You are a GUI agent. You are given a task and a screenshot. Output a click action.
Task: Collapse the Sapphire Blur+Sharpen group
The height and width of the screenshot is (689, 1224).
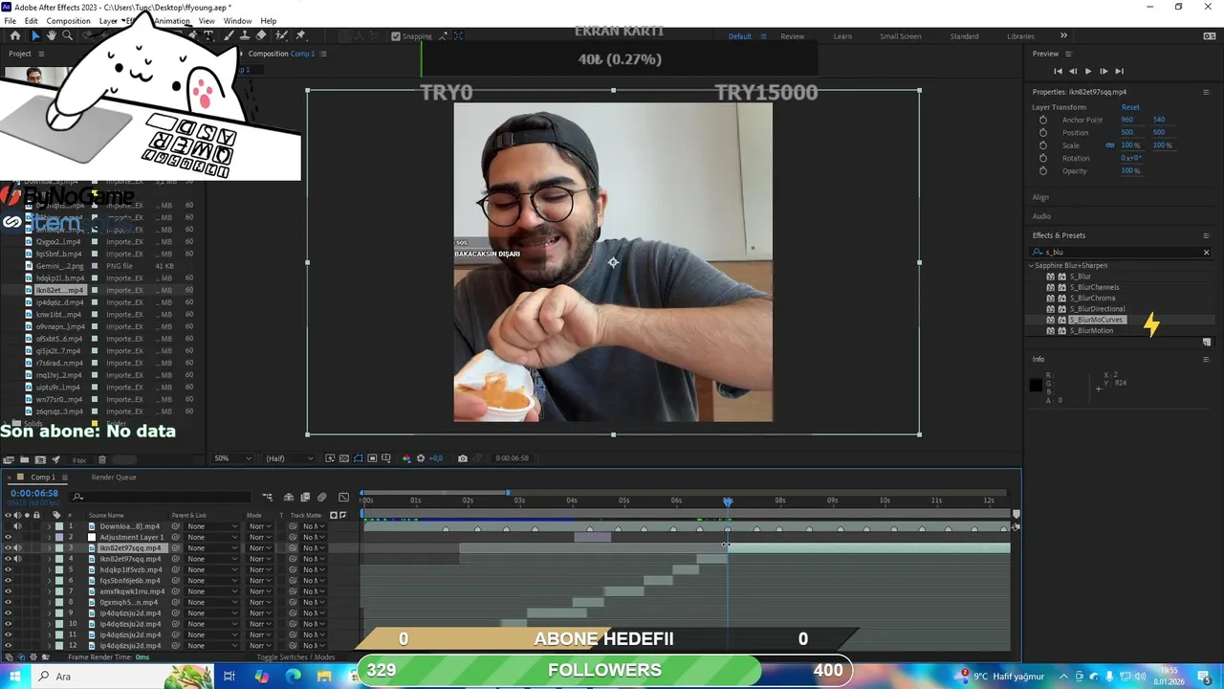(x=1032, y=265)
